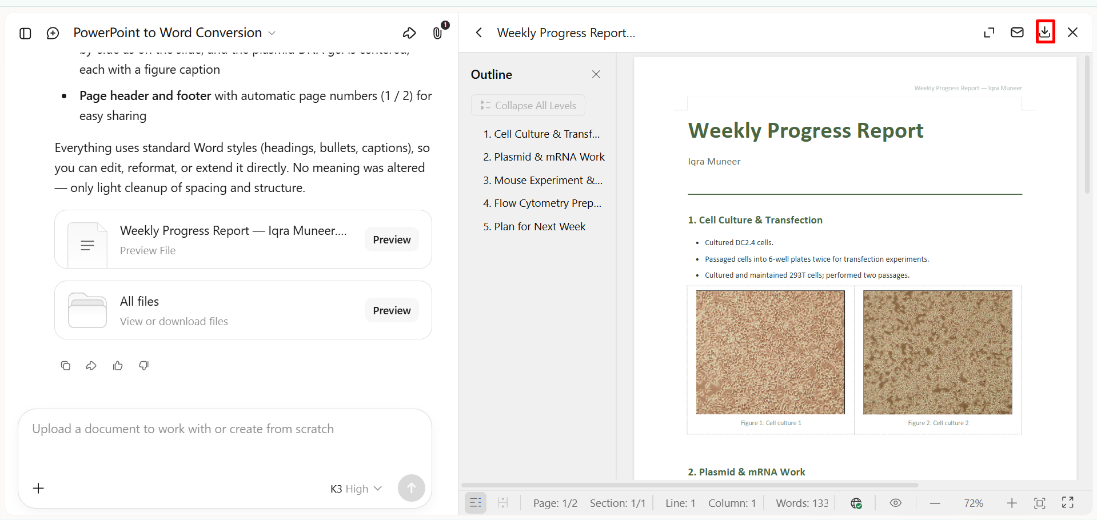Go back from document preview
This screenshot has width=1097, height=520.
point(479,33)
